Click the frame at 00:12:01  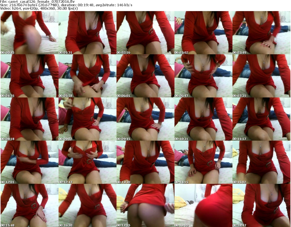point(30,162)
